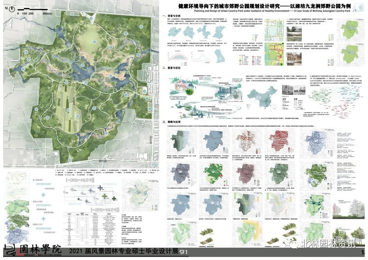Click the school logo emblem at bottom left
This screenshot has height=260, width=368.
(x=10, y=251)
